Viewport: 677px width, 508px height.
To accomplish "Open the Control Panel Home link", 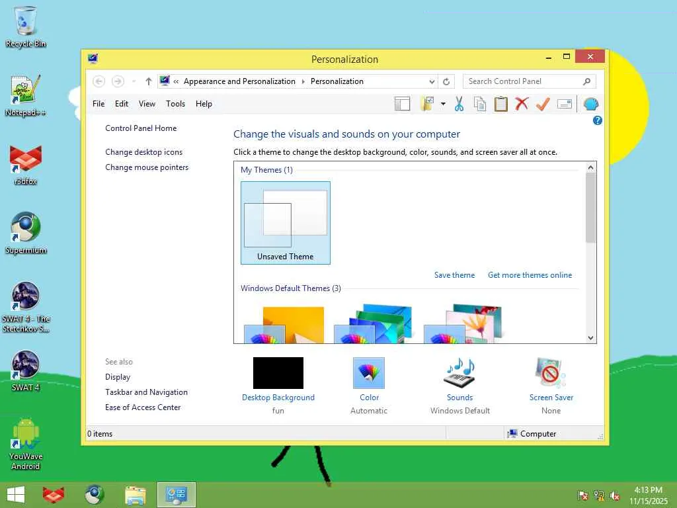I will 141,128.
